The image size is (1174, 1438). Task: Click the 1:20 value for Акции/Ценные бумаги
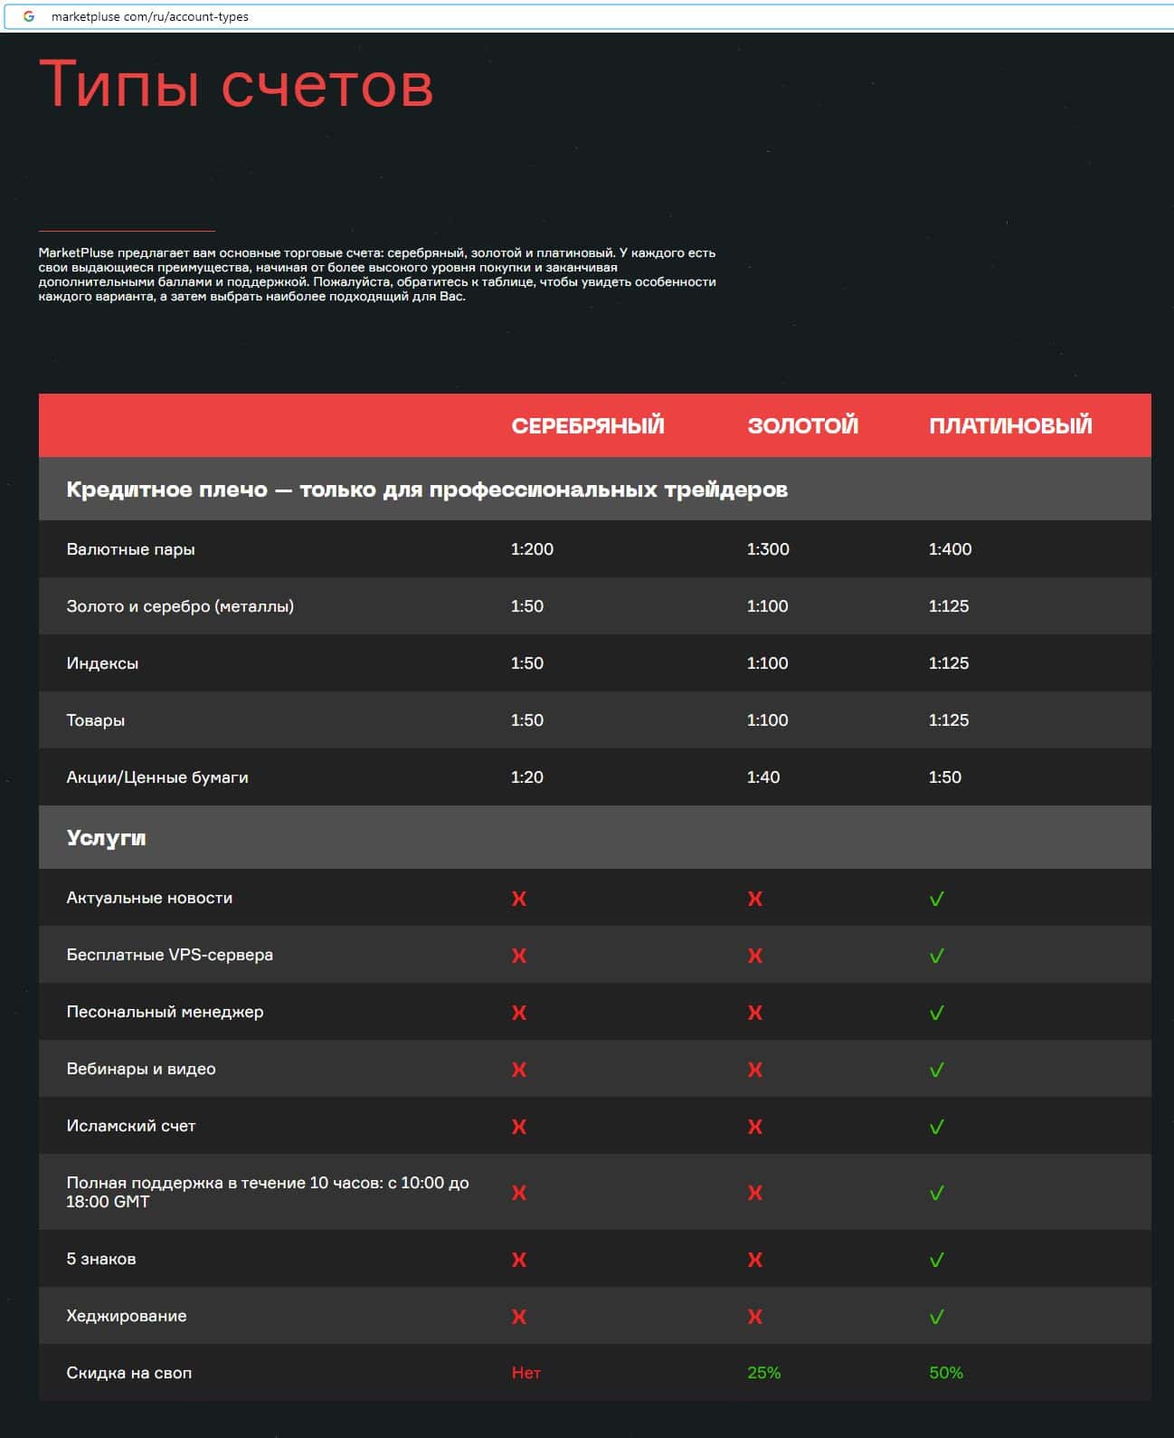(527, 777)
